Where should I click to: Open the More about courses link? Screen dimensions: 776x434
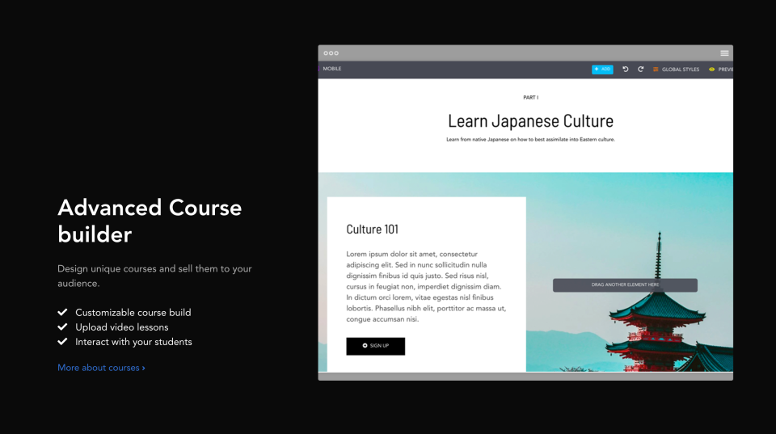102,368
